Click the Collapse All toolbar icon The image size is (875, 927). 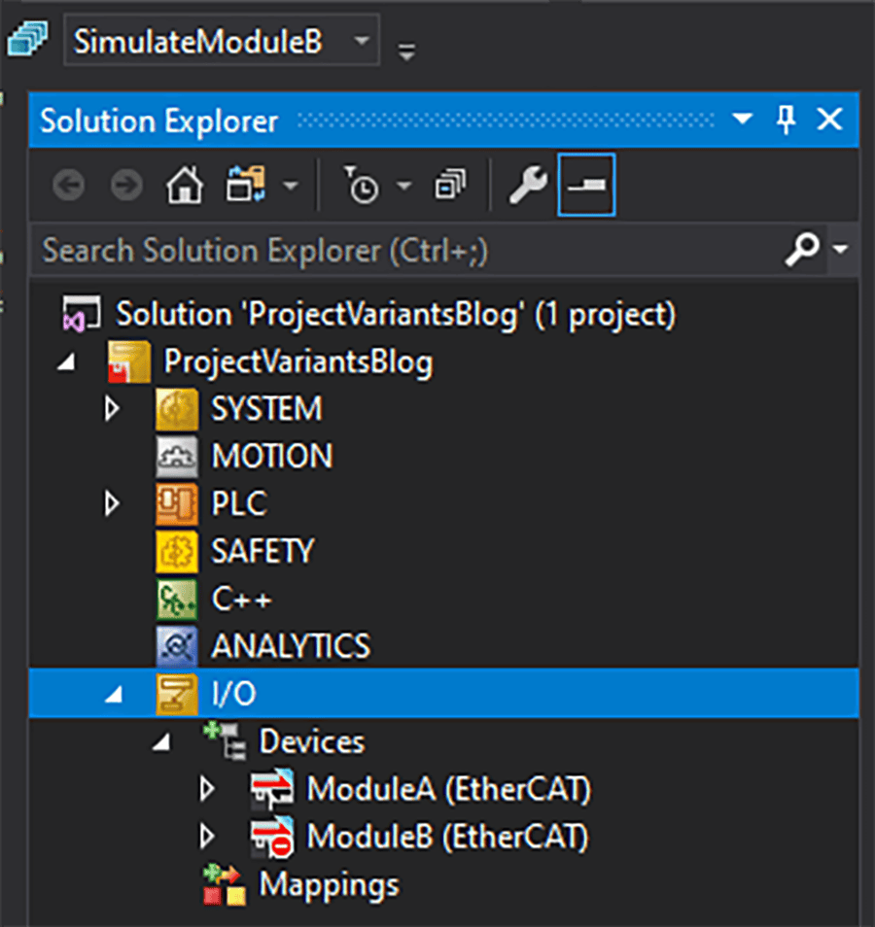pyautogui.click(x=449, y=186)
